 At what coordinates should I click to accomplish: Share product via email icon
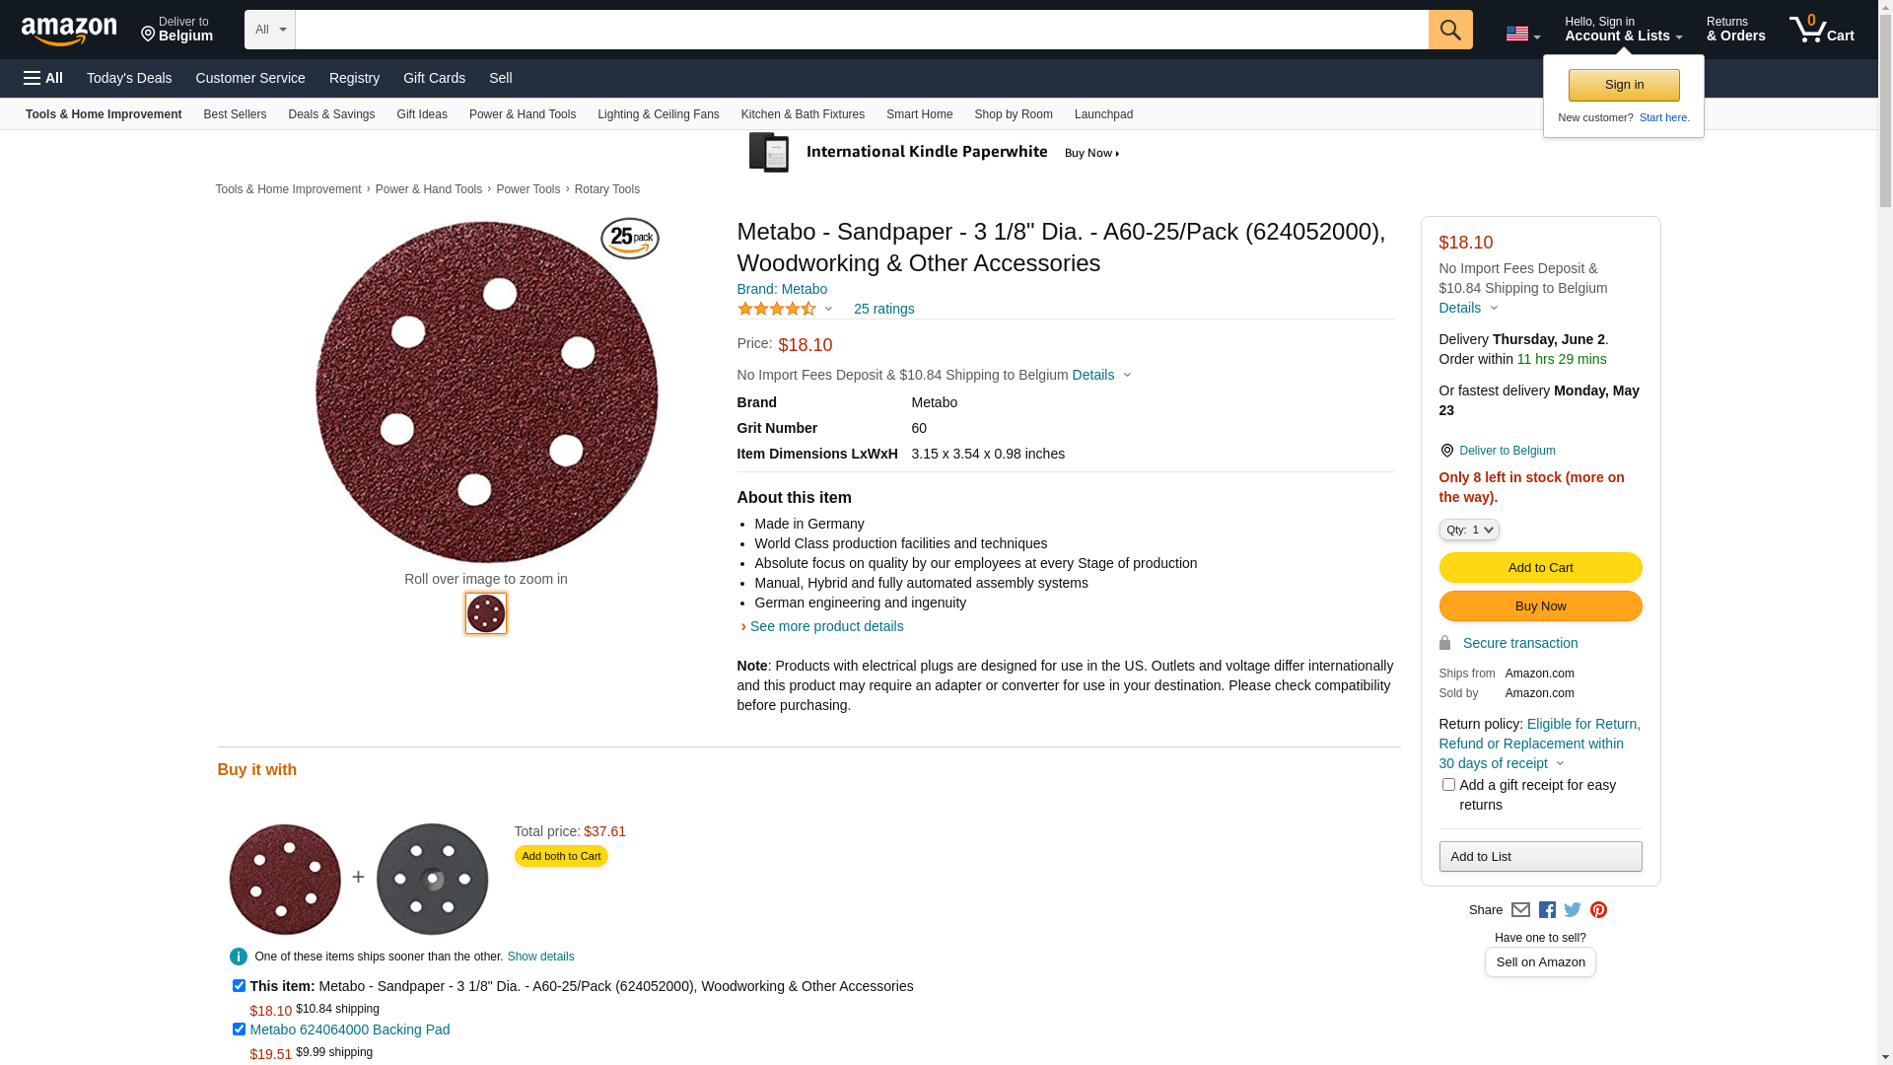click(1520, 910)
